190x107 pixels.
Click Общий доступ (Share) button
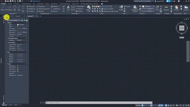pyautogui.click(x=35, y=1)
